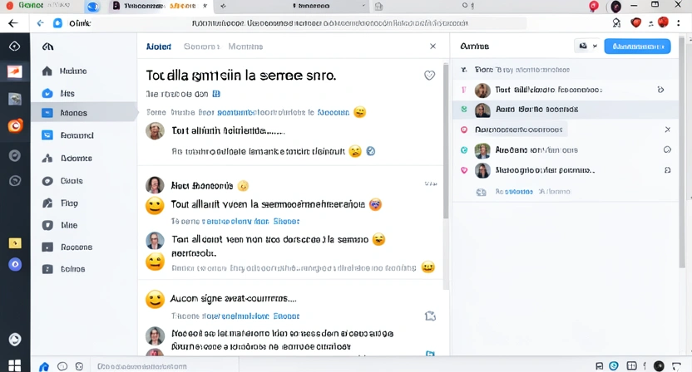Open the Windows Start button
This screenshot has height=372, width=692.
(15, 365)
